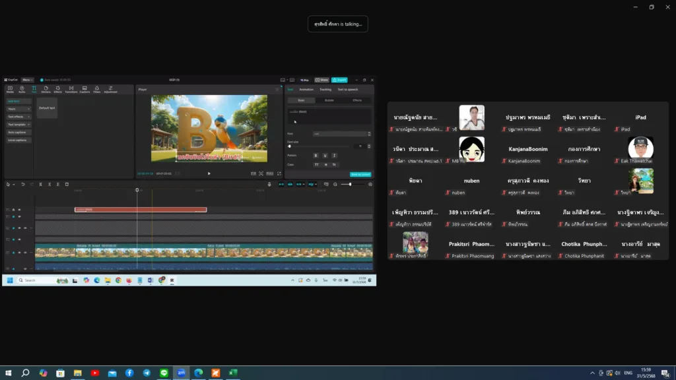Toggle Bold text pattern button

(316, 155)
